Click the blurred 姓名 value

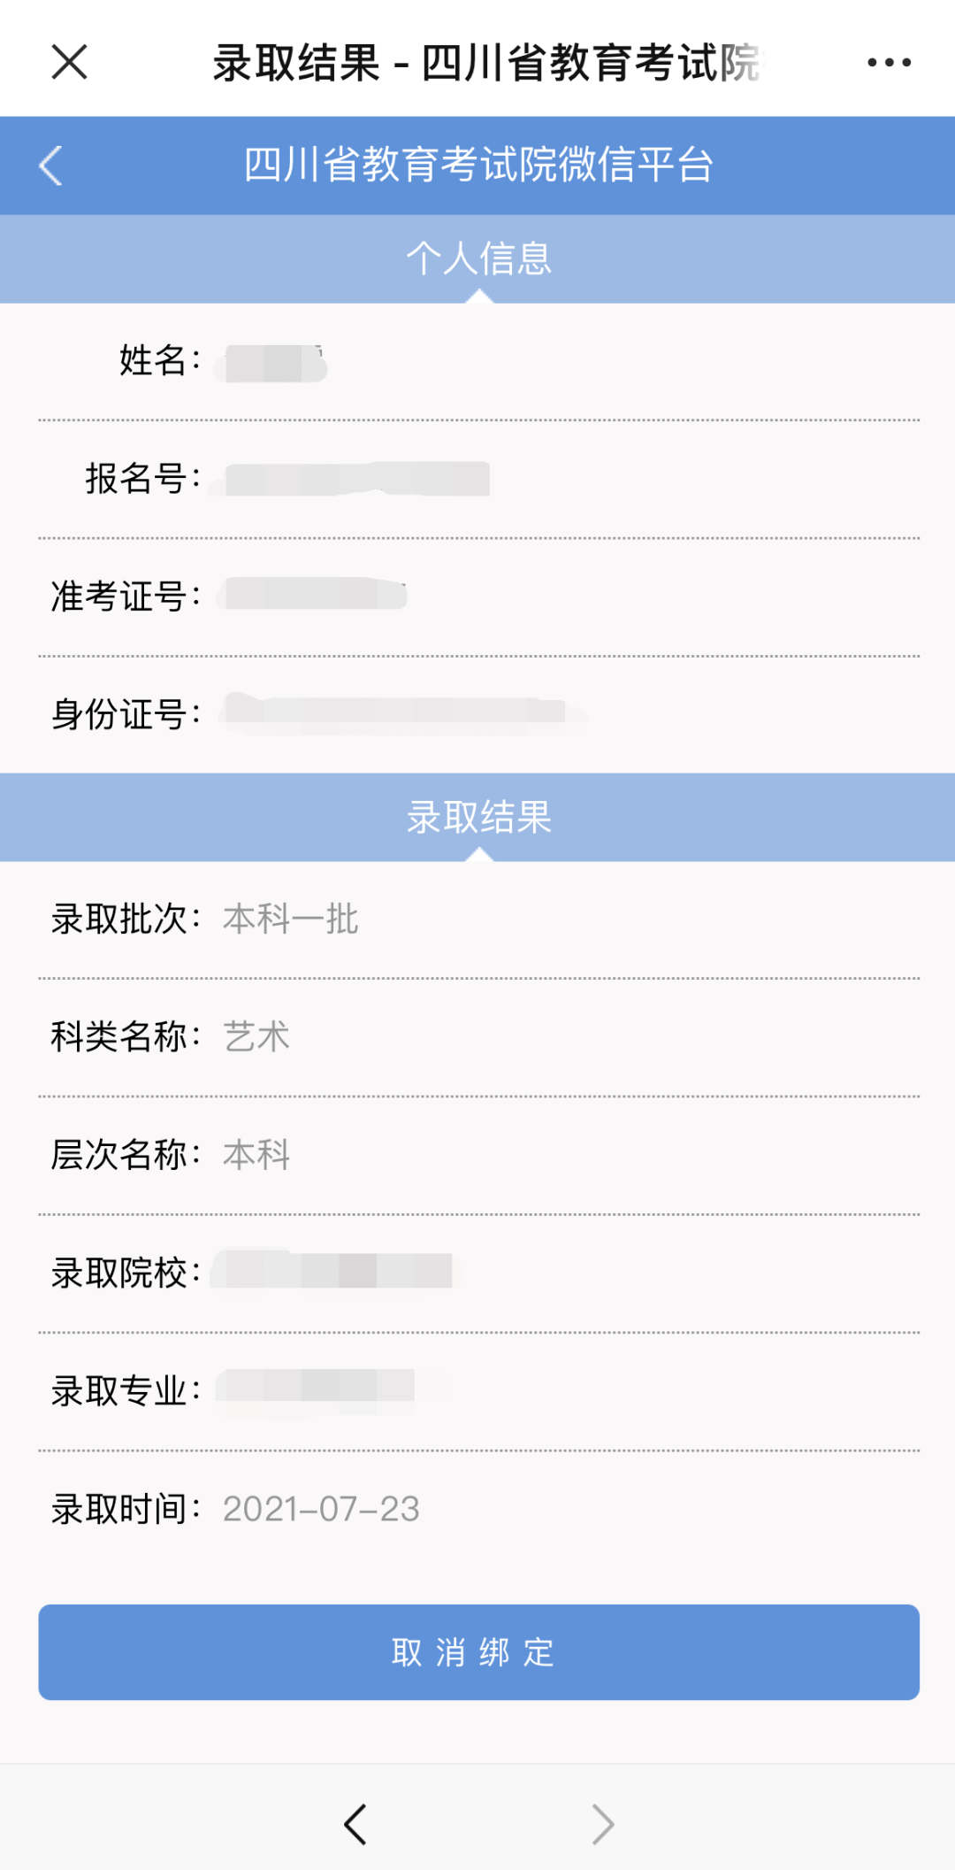tap(276, 363)
